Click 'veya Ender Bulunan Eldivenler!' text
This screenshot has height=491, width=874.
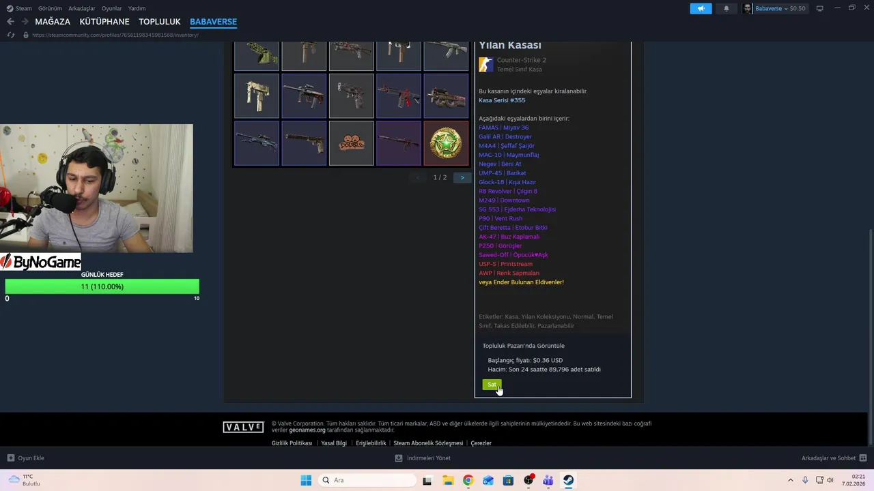(521, 282)
